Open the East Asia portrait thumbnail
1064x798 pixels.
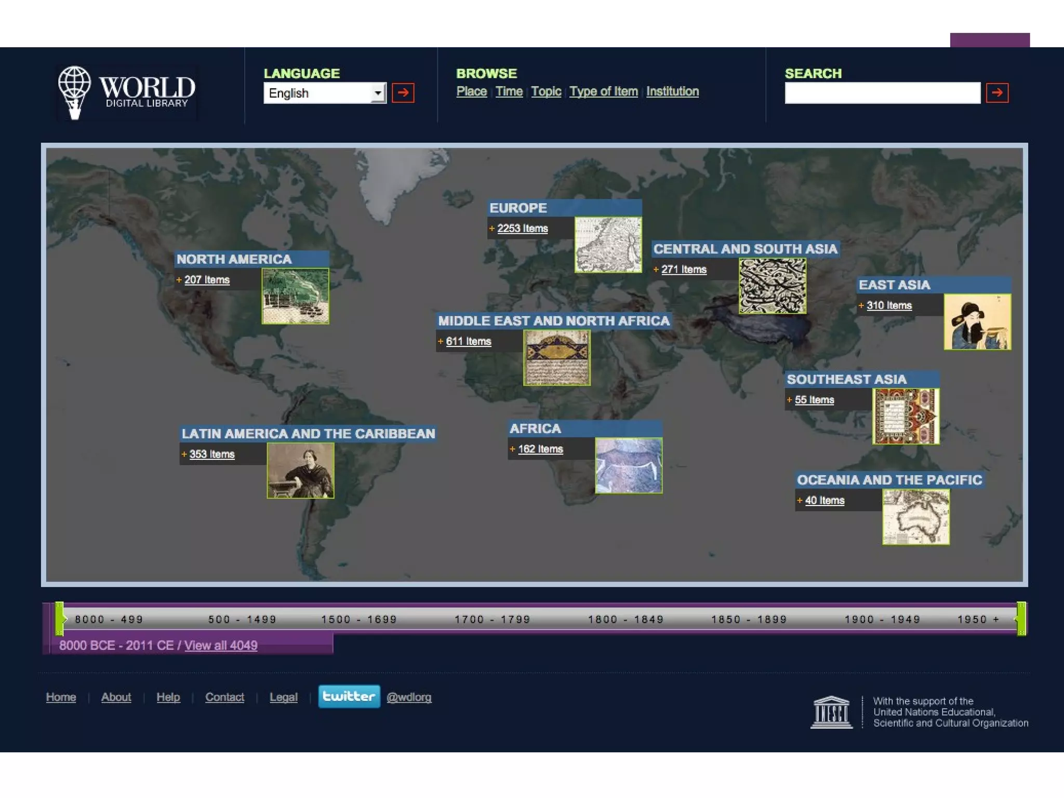[x=977, y=322]
